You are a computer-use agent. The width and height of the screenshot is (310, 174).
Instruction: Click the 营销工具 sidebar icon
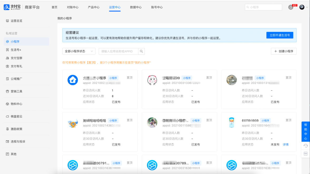(x=7, y=91)
